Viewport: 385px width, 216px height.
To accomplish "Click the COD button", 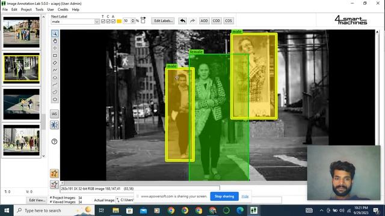I will 216,21.
